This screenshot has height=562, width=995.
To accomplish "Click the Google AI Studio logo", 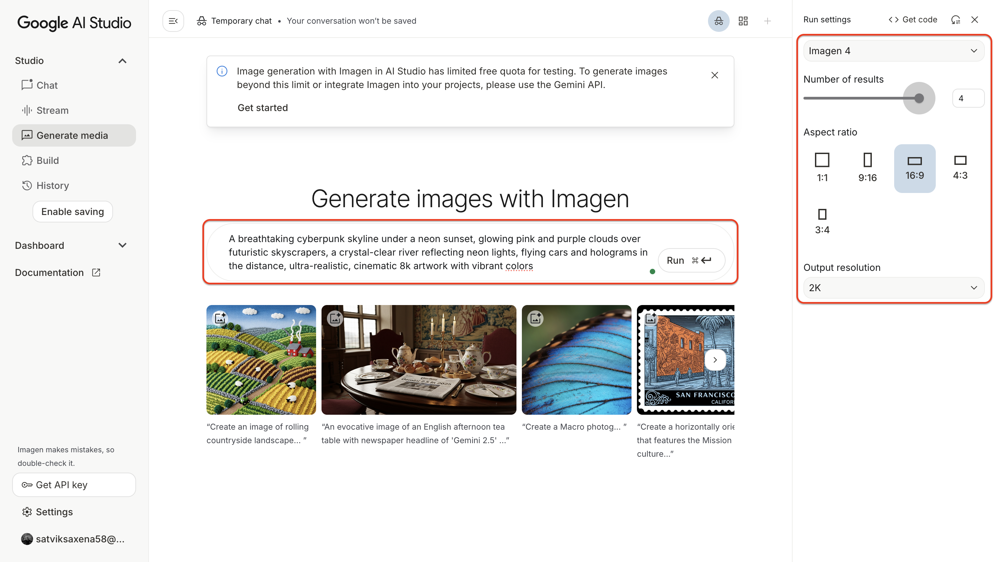I will tap(74, 23).
